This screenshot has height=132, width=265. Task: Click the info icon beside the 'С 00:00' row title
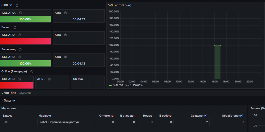[17, 6]
